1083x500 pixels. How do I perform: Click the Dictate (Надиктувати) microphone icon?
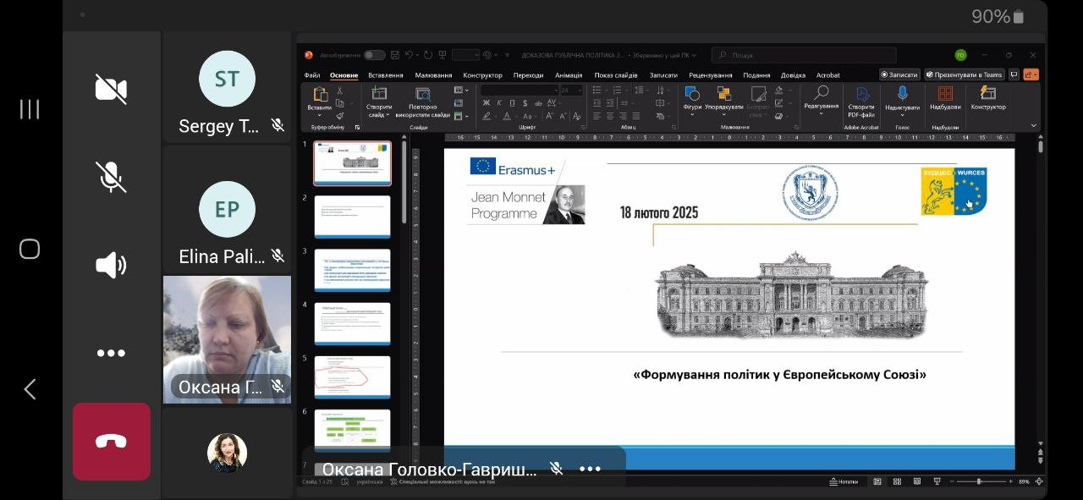902,94
